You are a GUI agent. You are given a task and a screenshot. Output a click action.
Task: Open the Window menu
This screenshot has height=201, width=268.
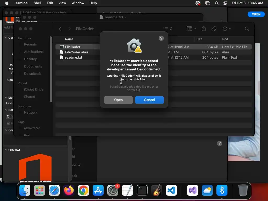(78, 3)
